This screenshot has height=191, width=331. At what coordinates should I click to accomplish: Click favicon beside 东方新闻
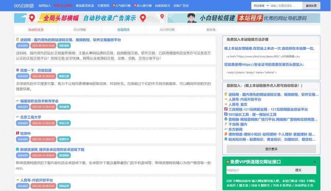226,129
